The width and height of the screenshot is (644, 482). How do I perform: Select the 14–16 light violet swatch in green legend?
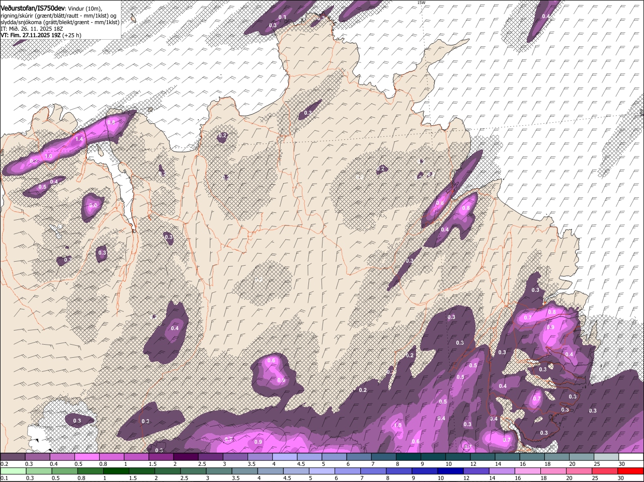click(x=502, y=471)
